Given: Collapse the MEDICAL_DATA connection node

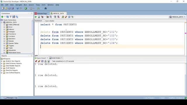Looking at the screenshot, I should 2,22.
